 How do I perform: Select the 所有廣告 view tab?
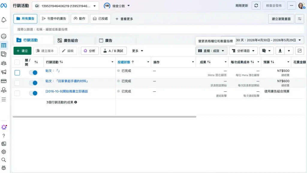click(x=25, y=19)
